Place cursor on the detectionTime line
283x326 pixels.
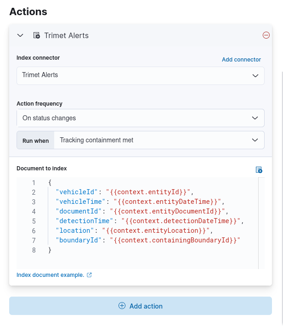pos(147,221)
